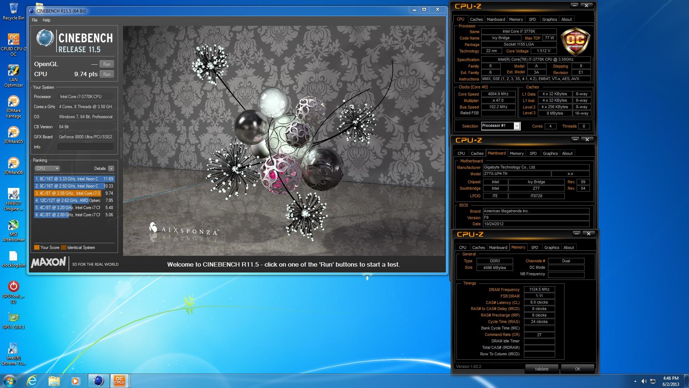
Task: Open Processor #1 selection dropdown in CPU-Z
Action: coord(501,126)
